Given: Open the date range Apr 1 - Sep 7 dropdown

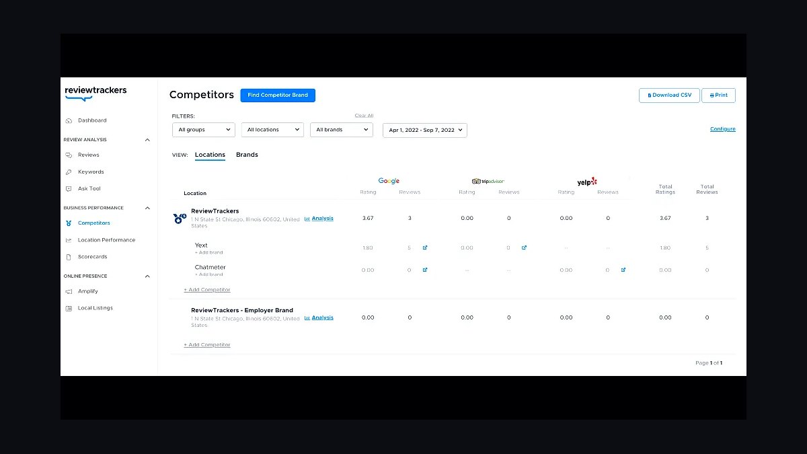Looking at the screenshot, I should 425,130.
